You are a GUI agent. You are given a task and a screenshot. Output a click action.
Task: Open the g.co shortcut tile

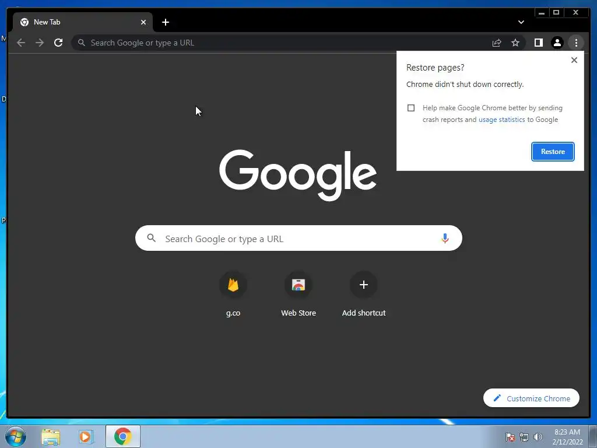click(x=233, y=295)
